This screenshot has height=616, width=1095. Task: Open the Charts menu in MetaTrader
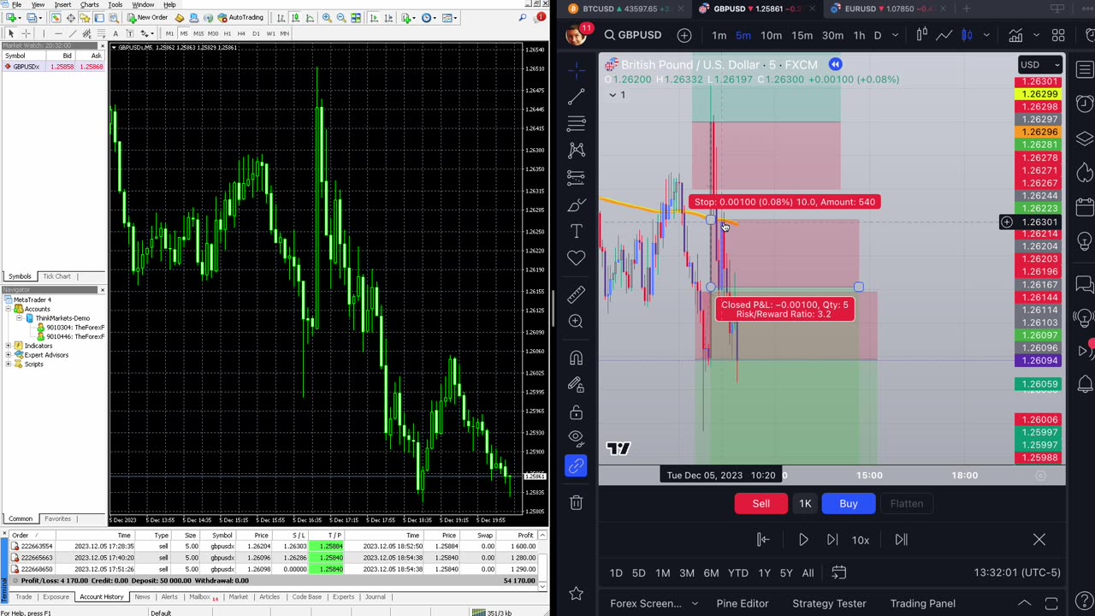click(90, 4)
